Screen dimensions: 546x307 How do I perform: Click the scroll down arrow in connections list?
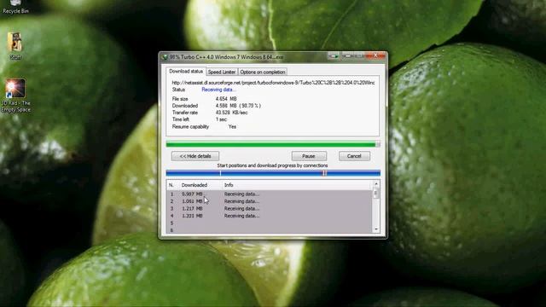(x=376, y=229)
